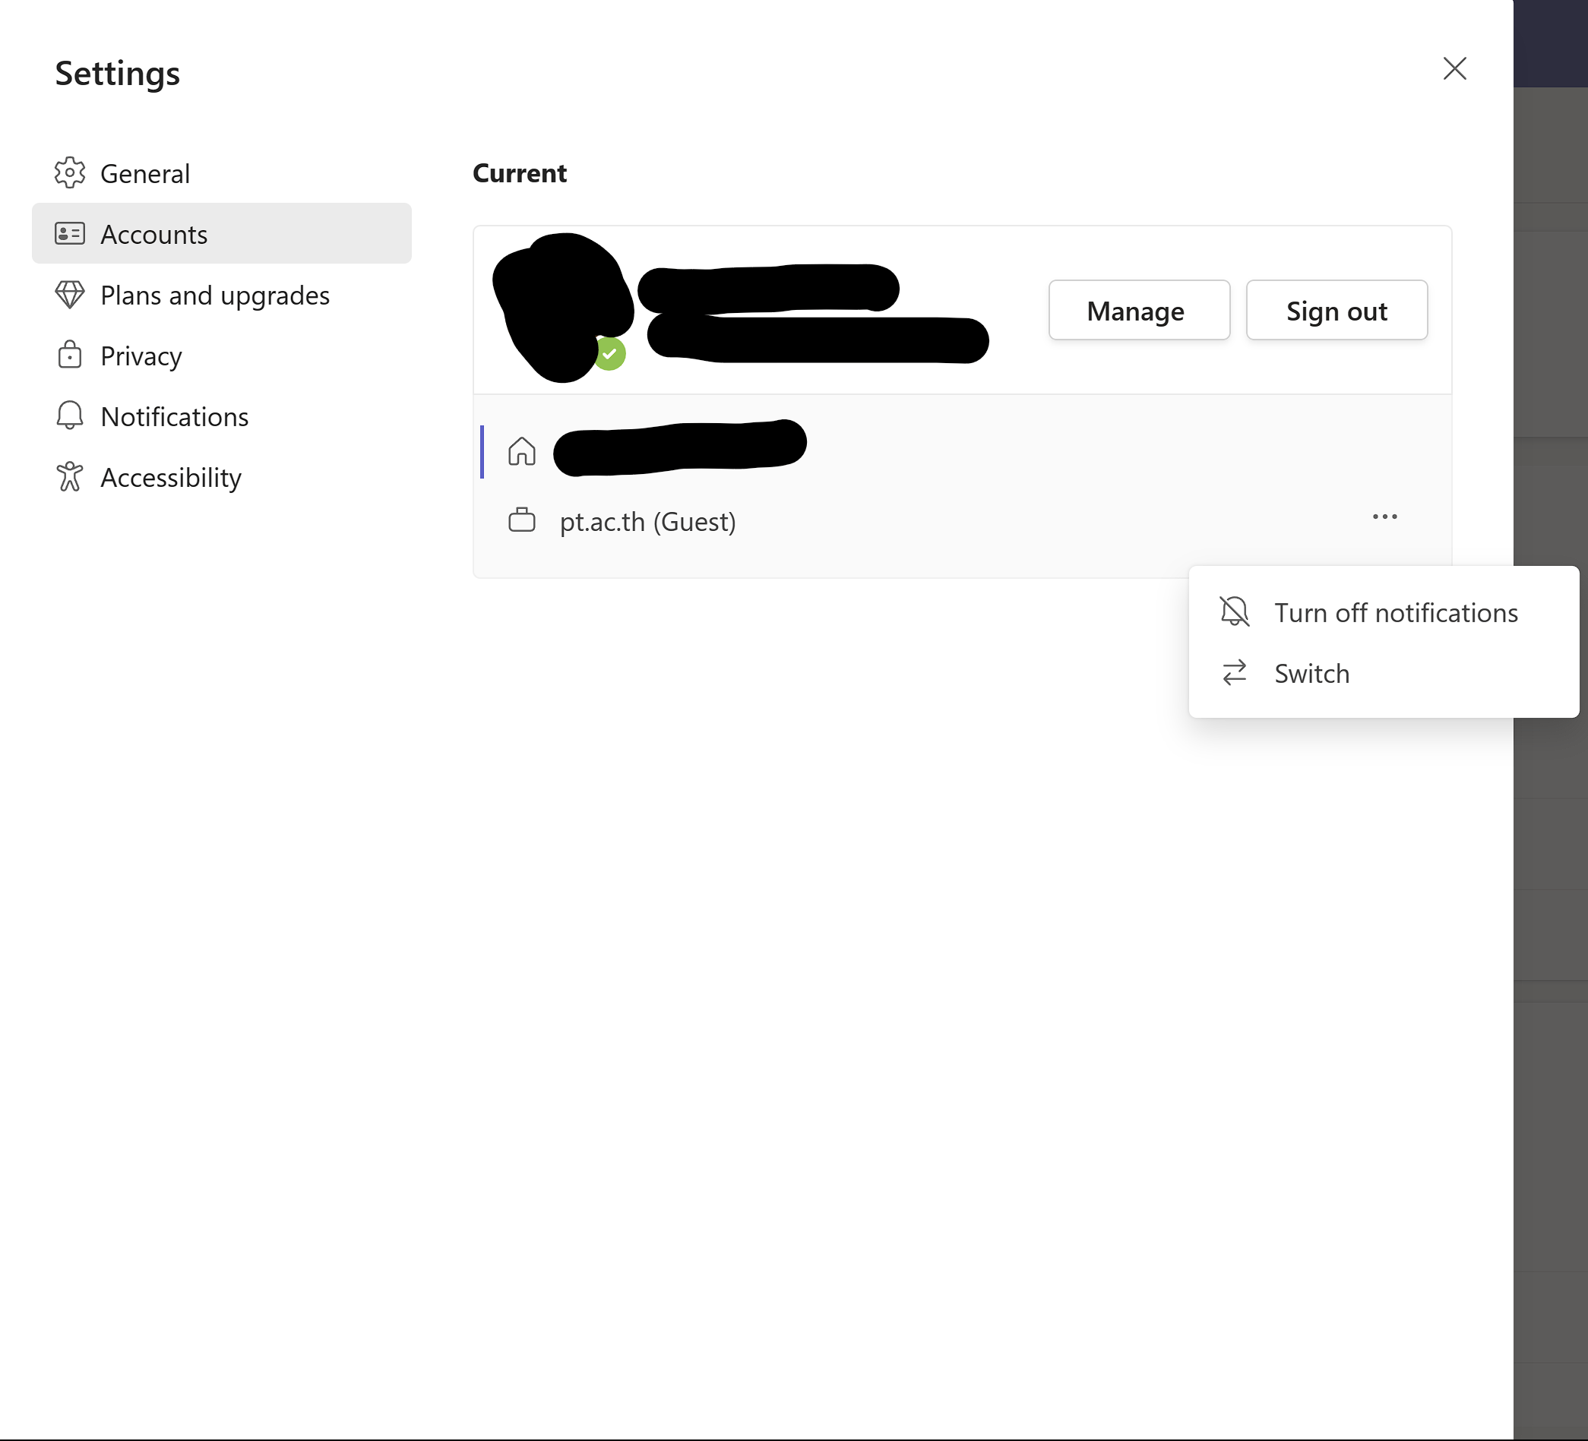Choose Switch from the context menu
This screenshot has width=1588, height=1441.
(1311, 673)
